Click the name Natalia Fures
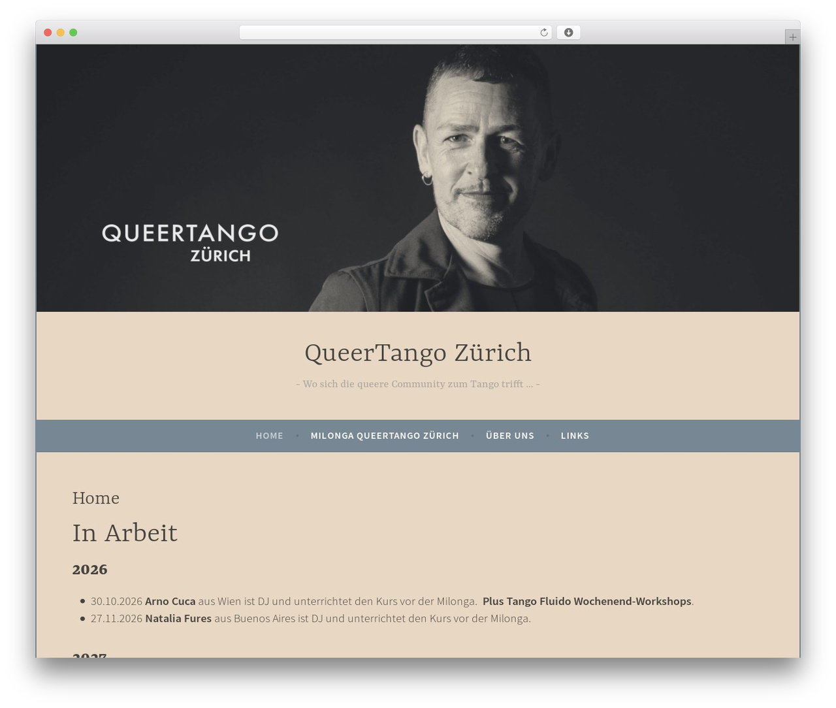Screen dimensions: 836x708 (178, 618)
